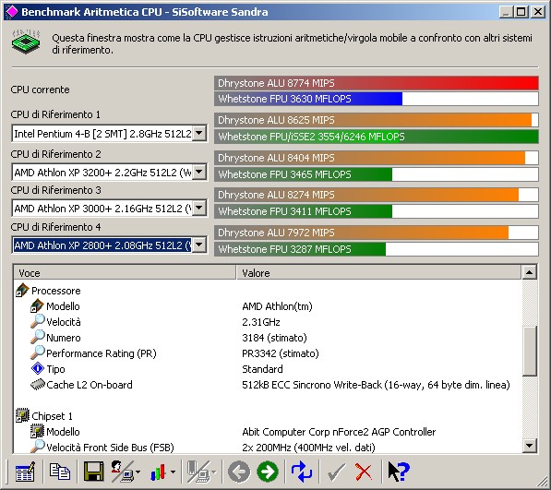Screen dimensions: 551x490
Task: Click magnifier icon next to Performance Rating (PR)
Action: click(38, 353)
